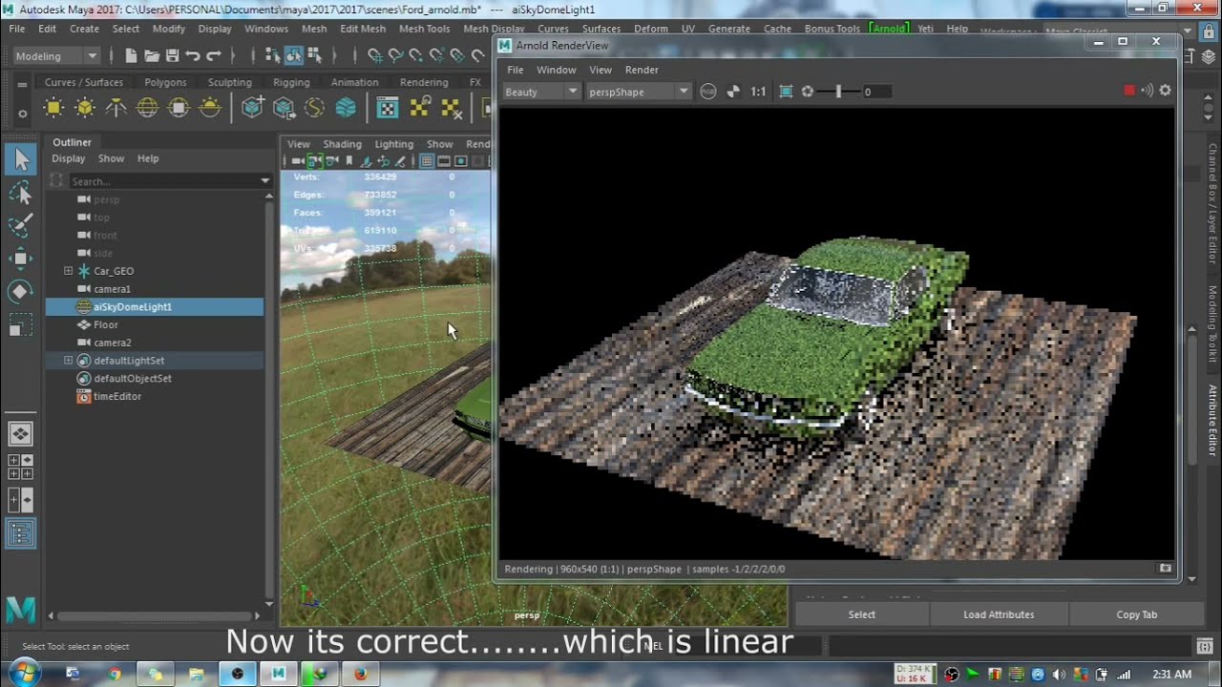Switch to four view pane layout
Screen dimensions: 1222x687
point(20,467)
